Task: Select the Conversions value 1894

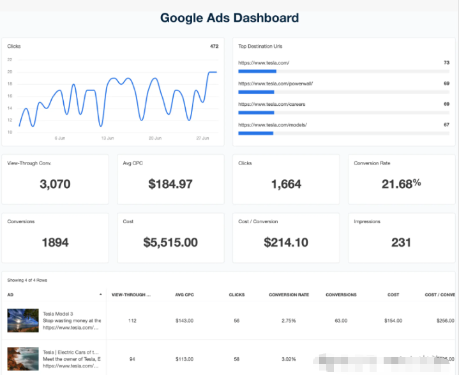Action: (55, 242)
